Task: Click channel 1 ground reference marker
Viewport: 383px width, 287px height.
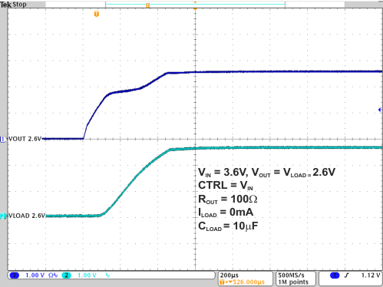Action: click(2, 140)
